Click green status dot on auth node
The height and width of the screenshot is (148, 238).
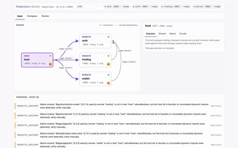click(108, 37)
